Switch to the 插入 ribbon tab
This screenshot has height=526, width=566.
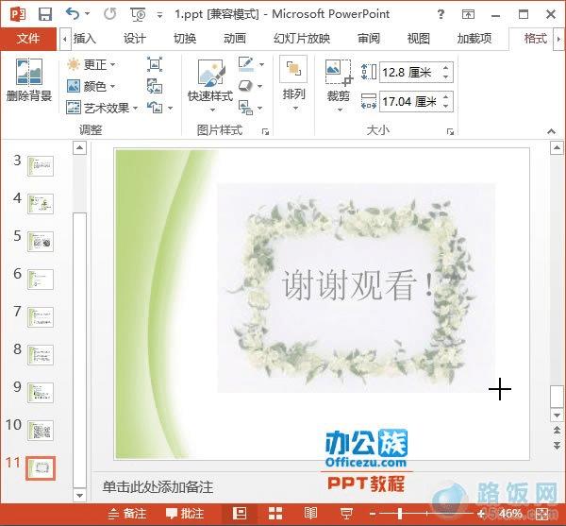click(x=85, y=39)
